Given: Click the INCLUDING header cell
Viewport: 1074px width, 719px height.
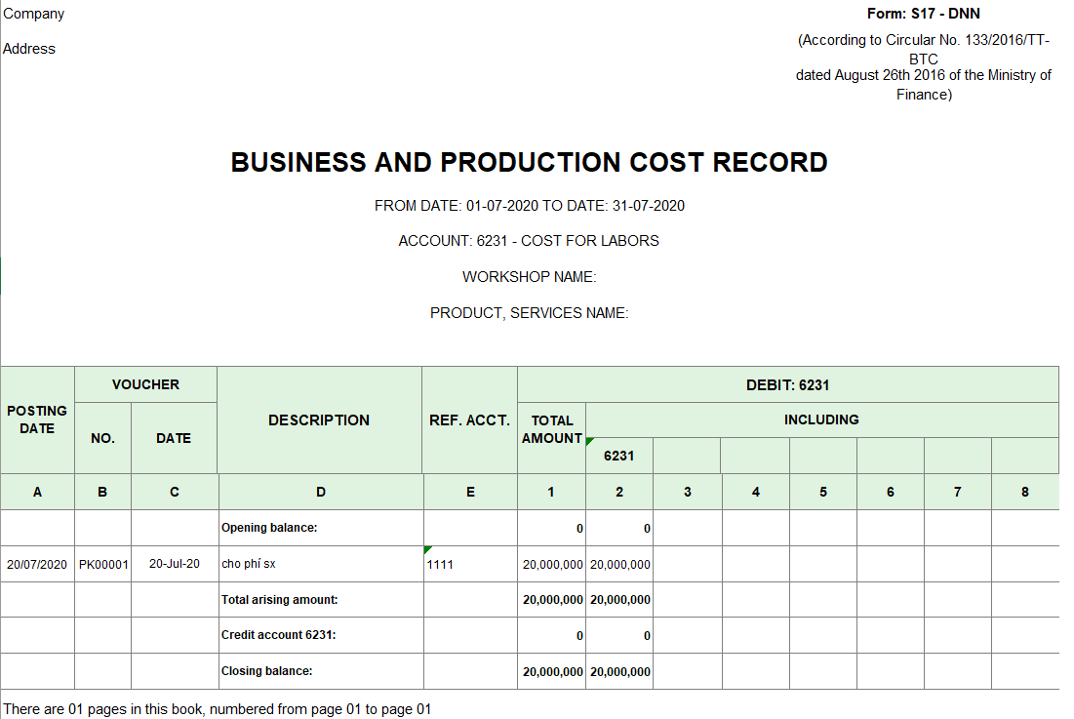Looking at the screenshot, I should click(x=821, y=419).
